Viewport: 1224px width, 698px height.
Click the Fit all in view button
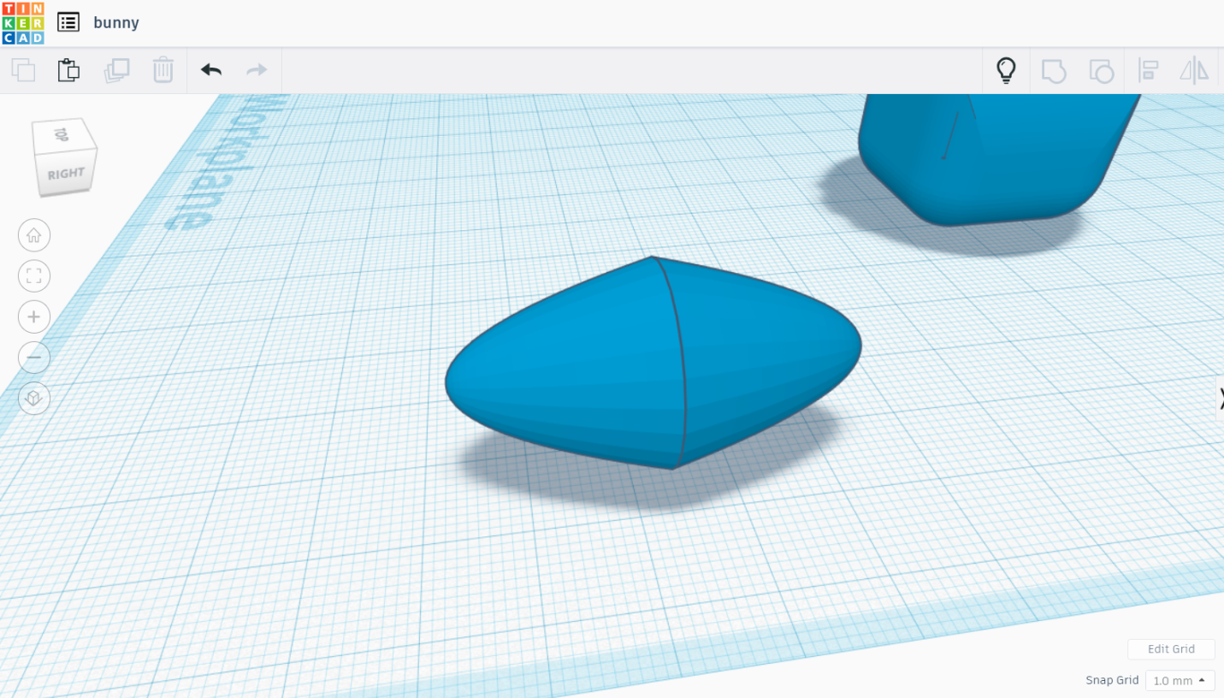[34, 275]
